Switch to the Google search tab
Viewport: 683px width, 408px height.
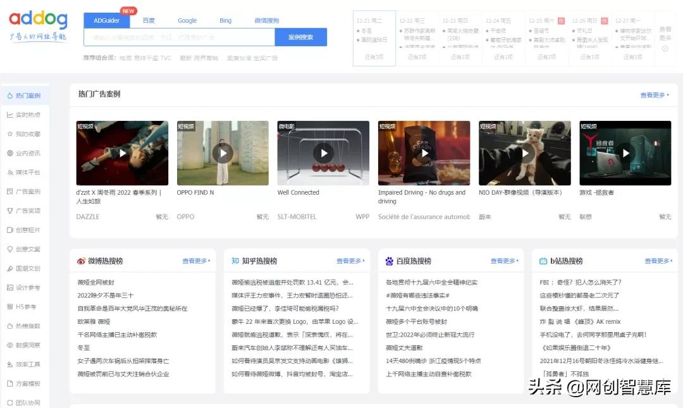[x=187, y=20]
